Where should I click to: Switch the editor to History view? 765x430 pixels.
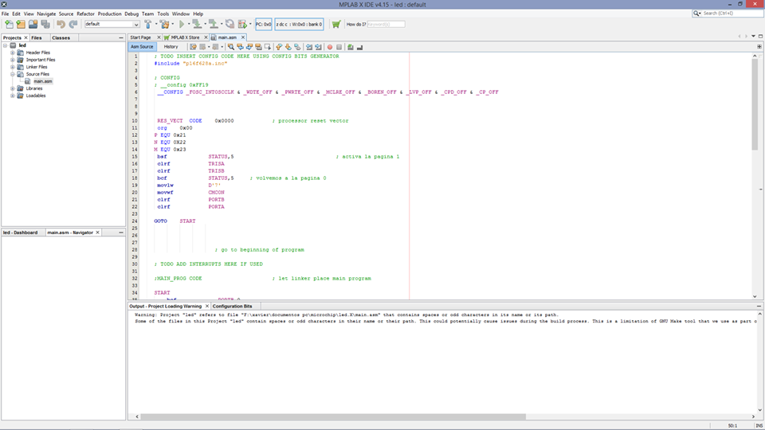click(171, 47)
